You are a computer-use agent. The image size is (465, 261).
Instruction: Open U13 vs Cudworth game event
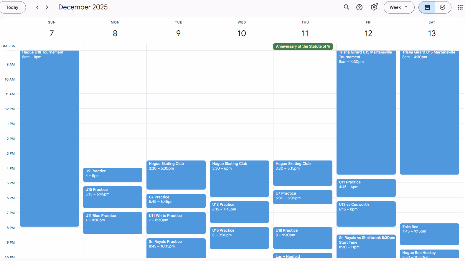(x=366, y=214)
